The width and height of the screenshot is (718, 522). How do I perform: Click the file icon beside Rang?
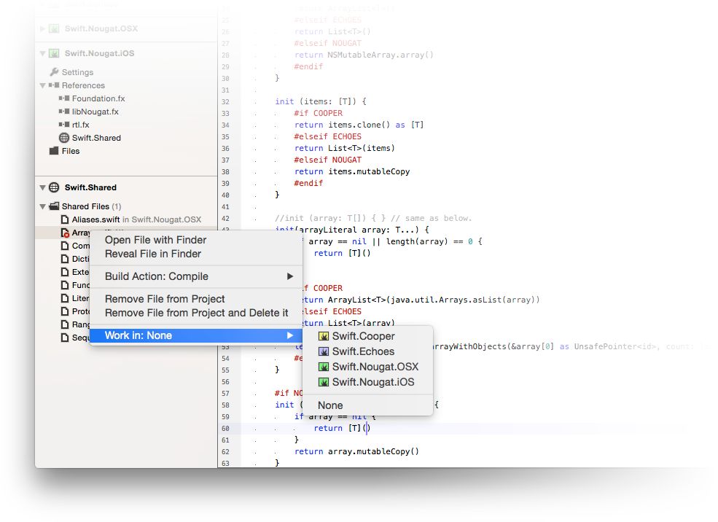pos(65,324)
